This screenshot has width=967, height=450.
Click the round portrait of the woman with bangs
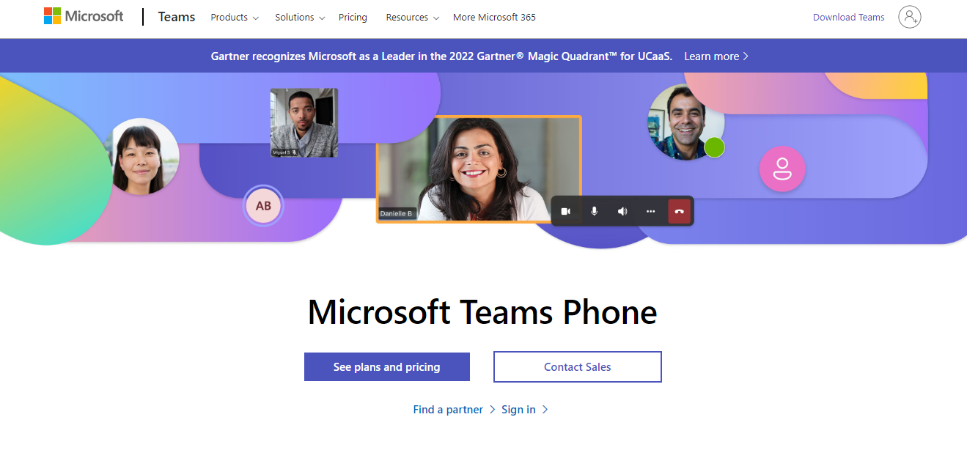(142, 156)
